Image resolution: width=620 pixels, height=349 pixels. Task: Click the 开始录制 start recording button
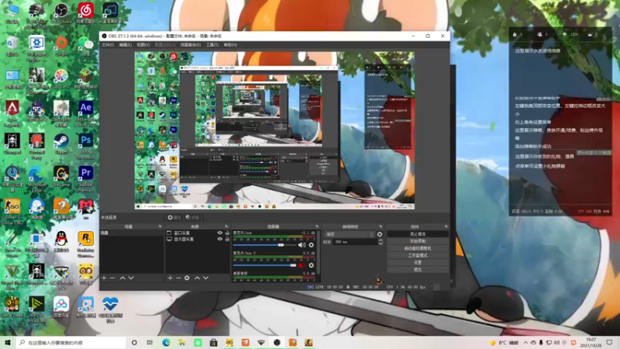click(x=418, y=241)
